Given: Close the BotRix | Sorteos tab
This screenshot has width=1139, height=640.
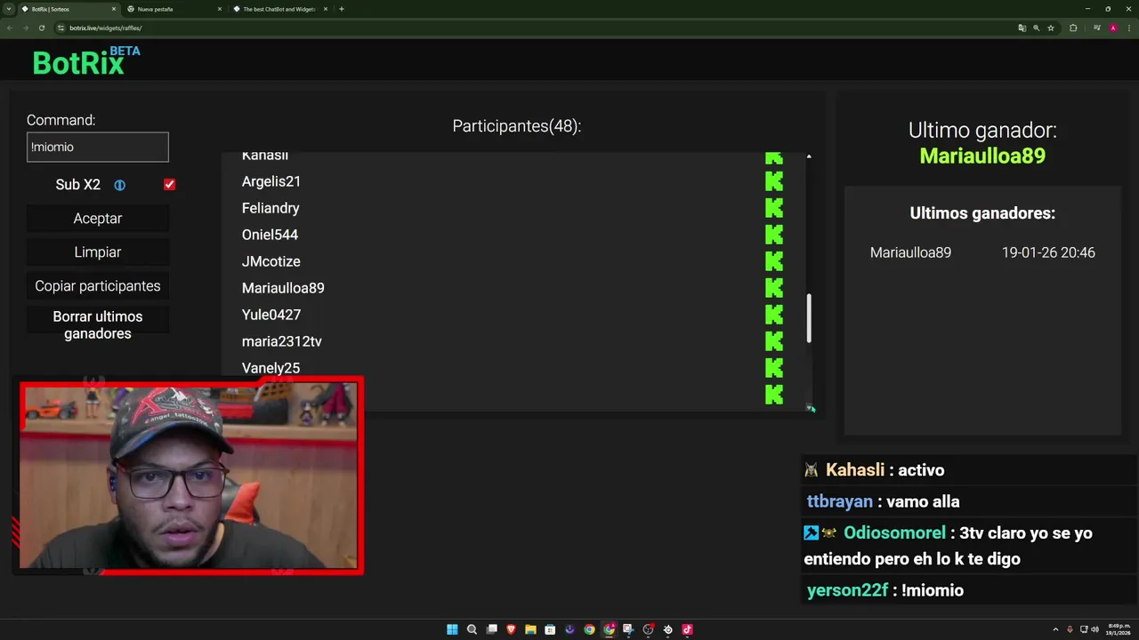Looking at the screenshot, I should 114,9.
